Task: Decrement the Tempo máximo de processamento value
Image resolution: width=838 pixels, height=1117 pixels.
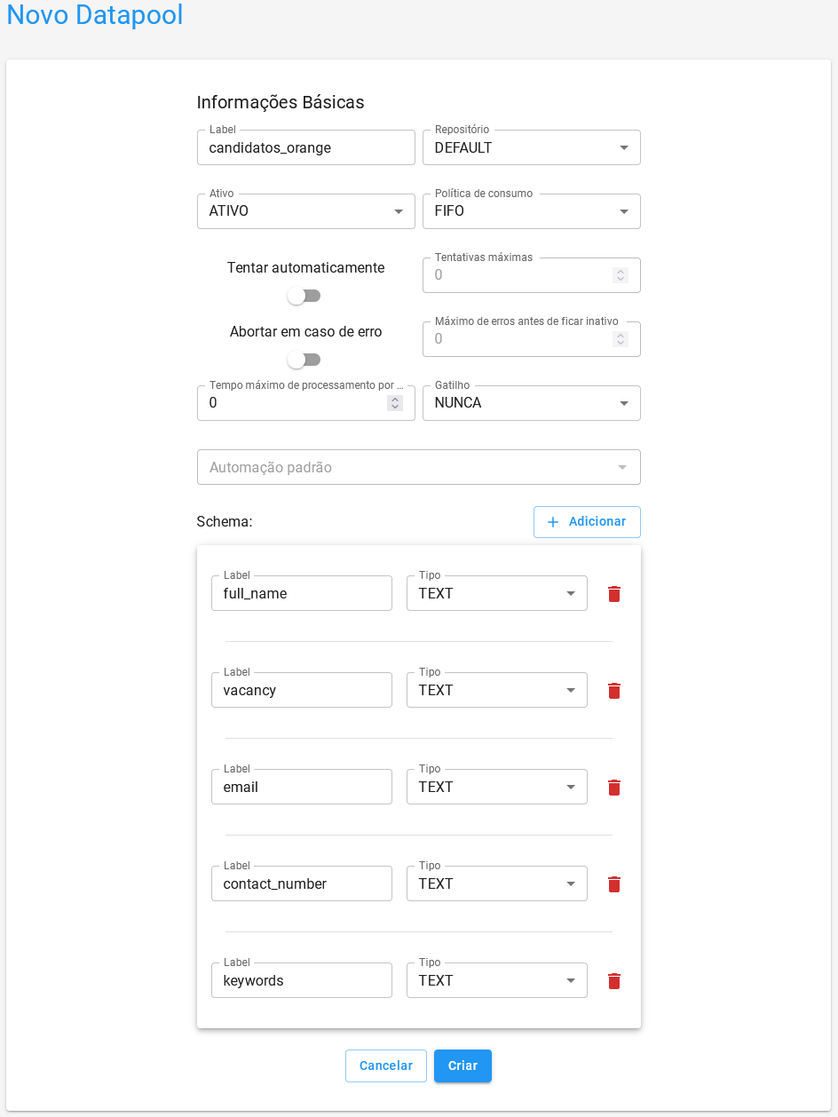Action: [x=395, y=408]
